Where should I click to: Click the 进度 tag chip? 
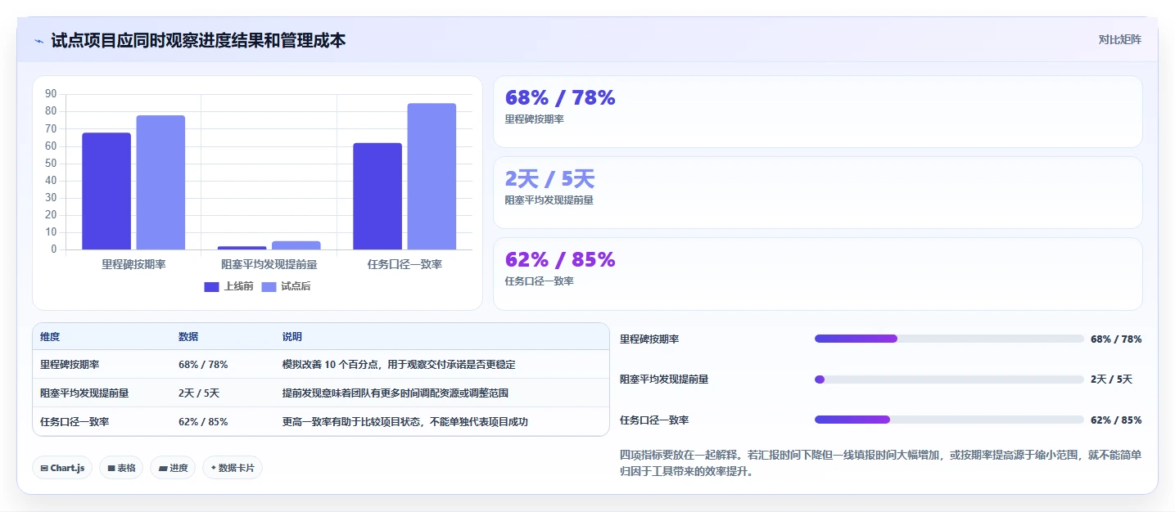click(173, 468)
